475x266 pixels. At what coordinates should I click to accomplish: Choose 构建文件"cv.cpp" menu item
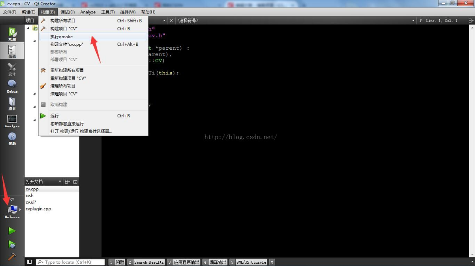(93, 45)
